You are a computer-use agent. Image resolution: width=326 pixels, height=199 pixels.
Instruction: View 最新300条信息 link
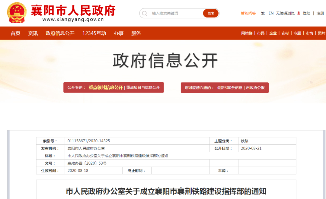tap(230, 88)
